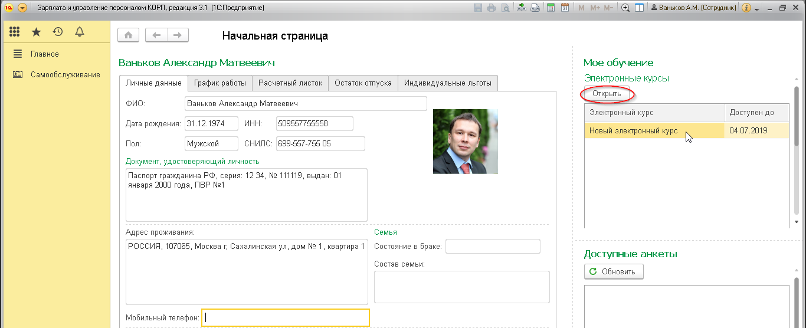Click the zoom magnifier icon in title bar

pyautogui.click(x=625, y=8)
